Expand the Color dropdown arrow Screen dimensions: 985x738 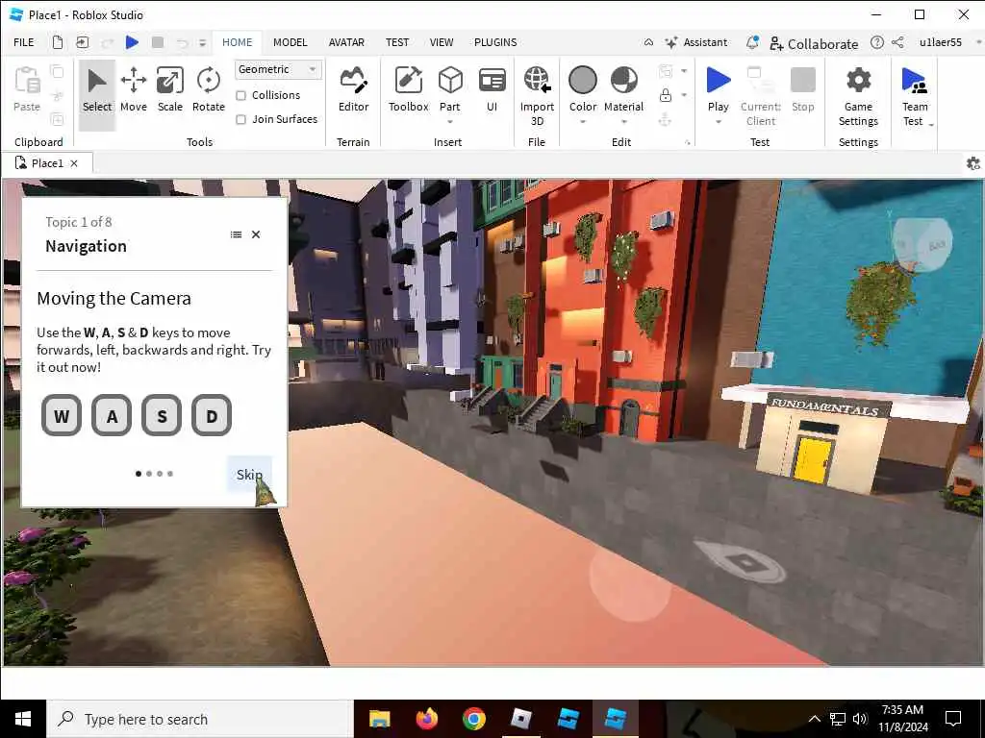[x=582, y=122]
